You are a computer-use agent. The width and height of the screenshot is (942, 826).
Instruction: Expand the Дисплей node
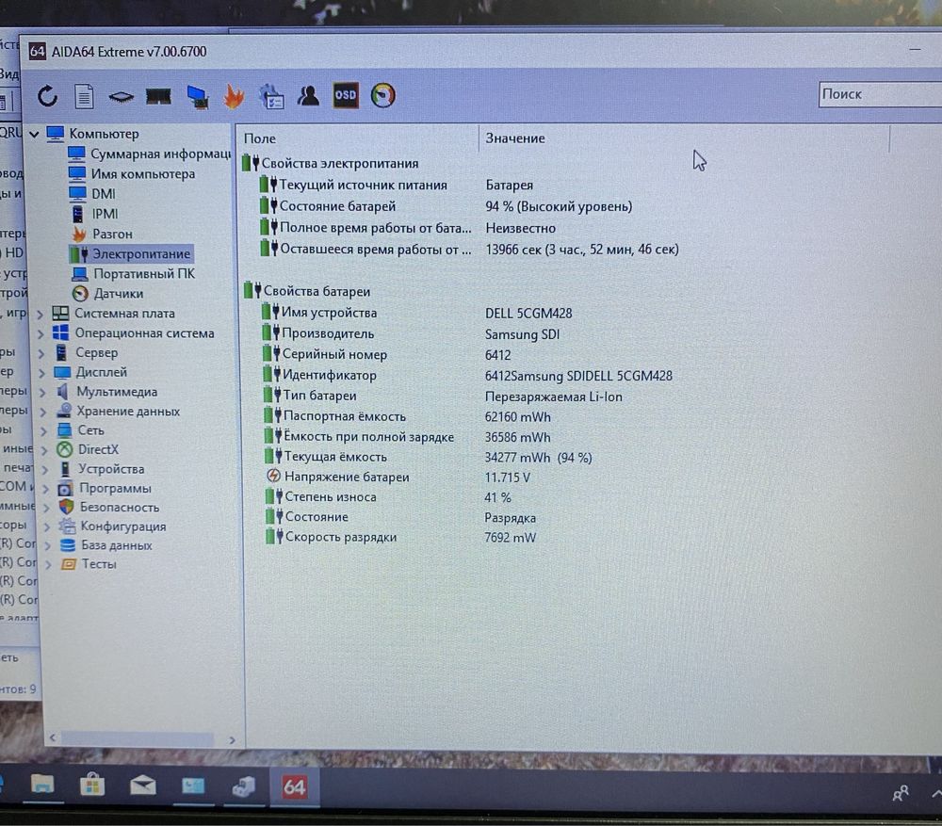point(42,373)
